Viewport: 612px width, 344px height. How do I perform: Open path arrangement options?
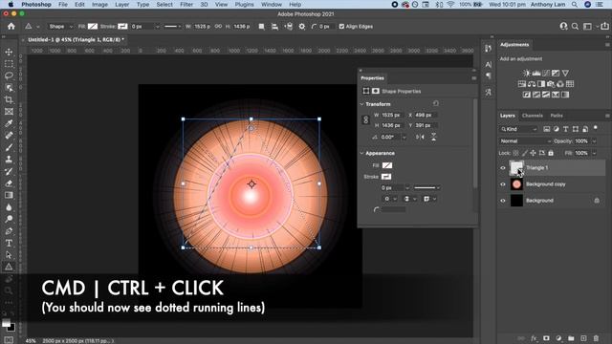[289, 27]
